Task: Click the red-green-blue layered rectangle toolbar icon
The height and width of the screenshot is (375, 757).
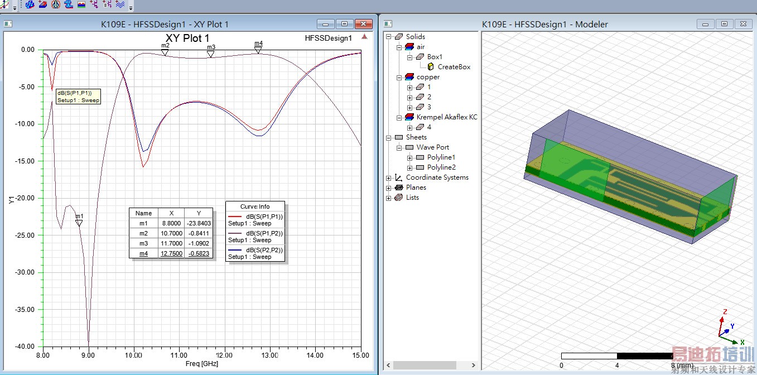Action: (81, 4)
